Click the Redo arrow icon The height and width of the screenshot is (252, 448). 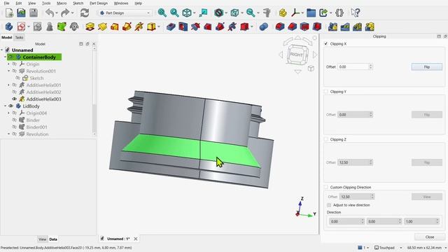(x=65, y=13)
